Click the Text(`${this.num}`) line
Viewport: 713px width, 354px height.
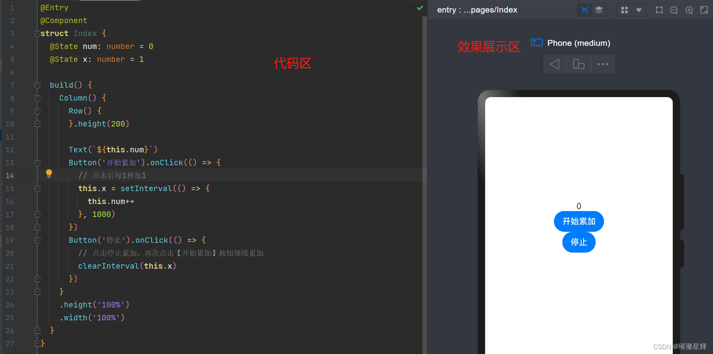tap(113, 150)
